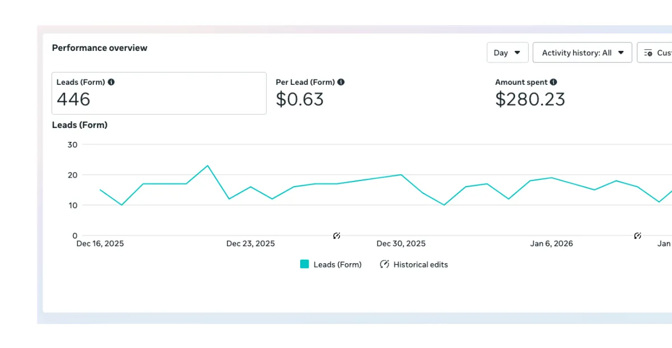Viewport: 672px width, 348px height.
Task: Click the info icon beside Amount spent
Action: 553,82
